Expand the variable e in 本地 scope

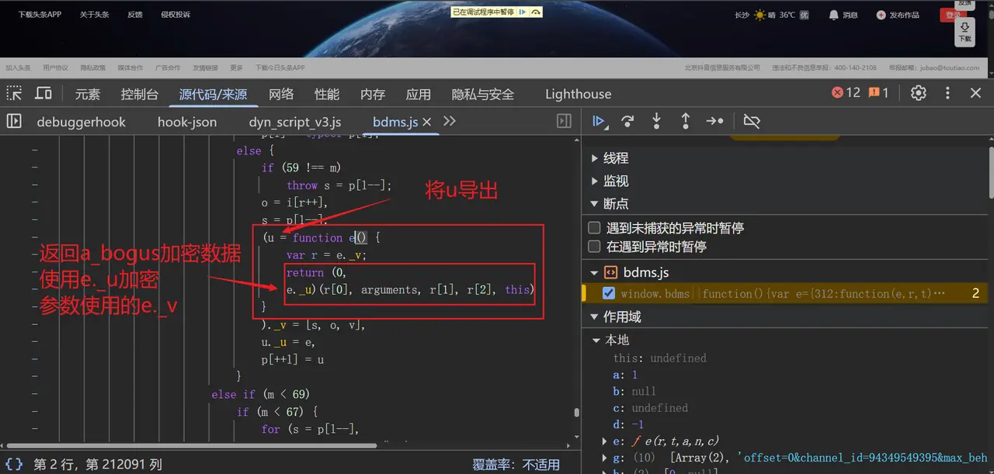(605, 441)
